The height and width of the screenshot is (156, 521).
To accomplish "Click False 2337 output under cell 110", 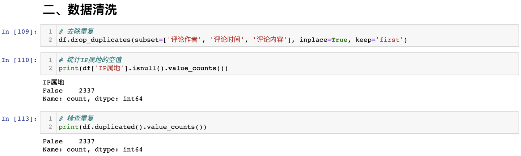I will coord(68,91).
